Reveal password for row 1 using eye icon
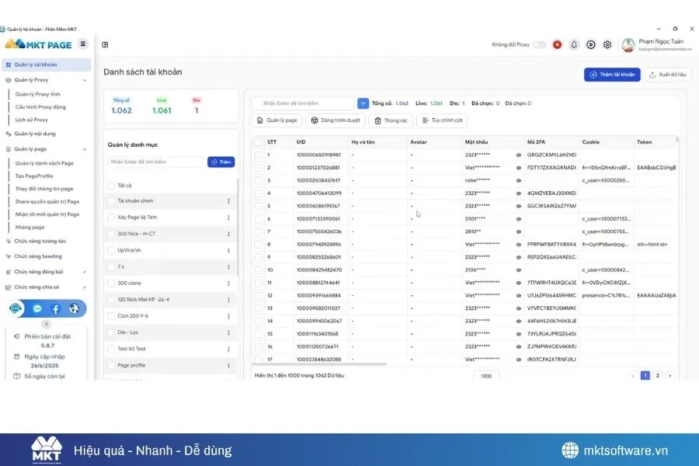Screen dimensions: 699x466 [x=519, y=155]
